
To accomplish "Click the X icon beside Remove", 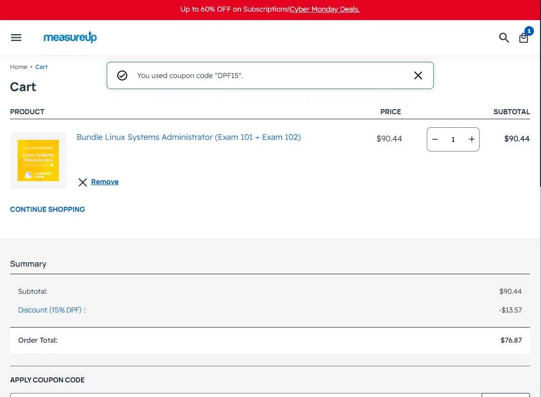I will coord(83,182).
